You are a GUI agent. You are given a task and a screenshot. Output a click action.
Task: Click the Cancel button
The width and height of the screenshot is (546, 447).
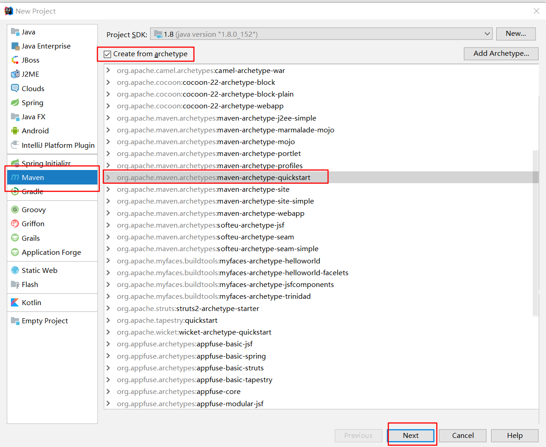point(463,436)
